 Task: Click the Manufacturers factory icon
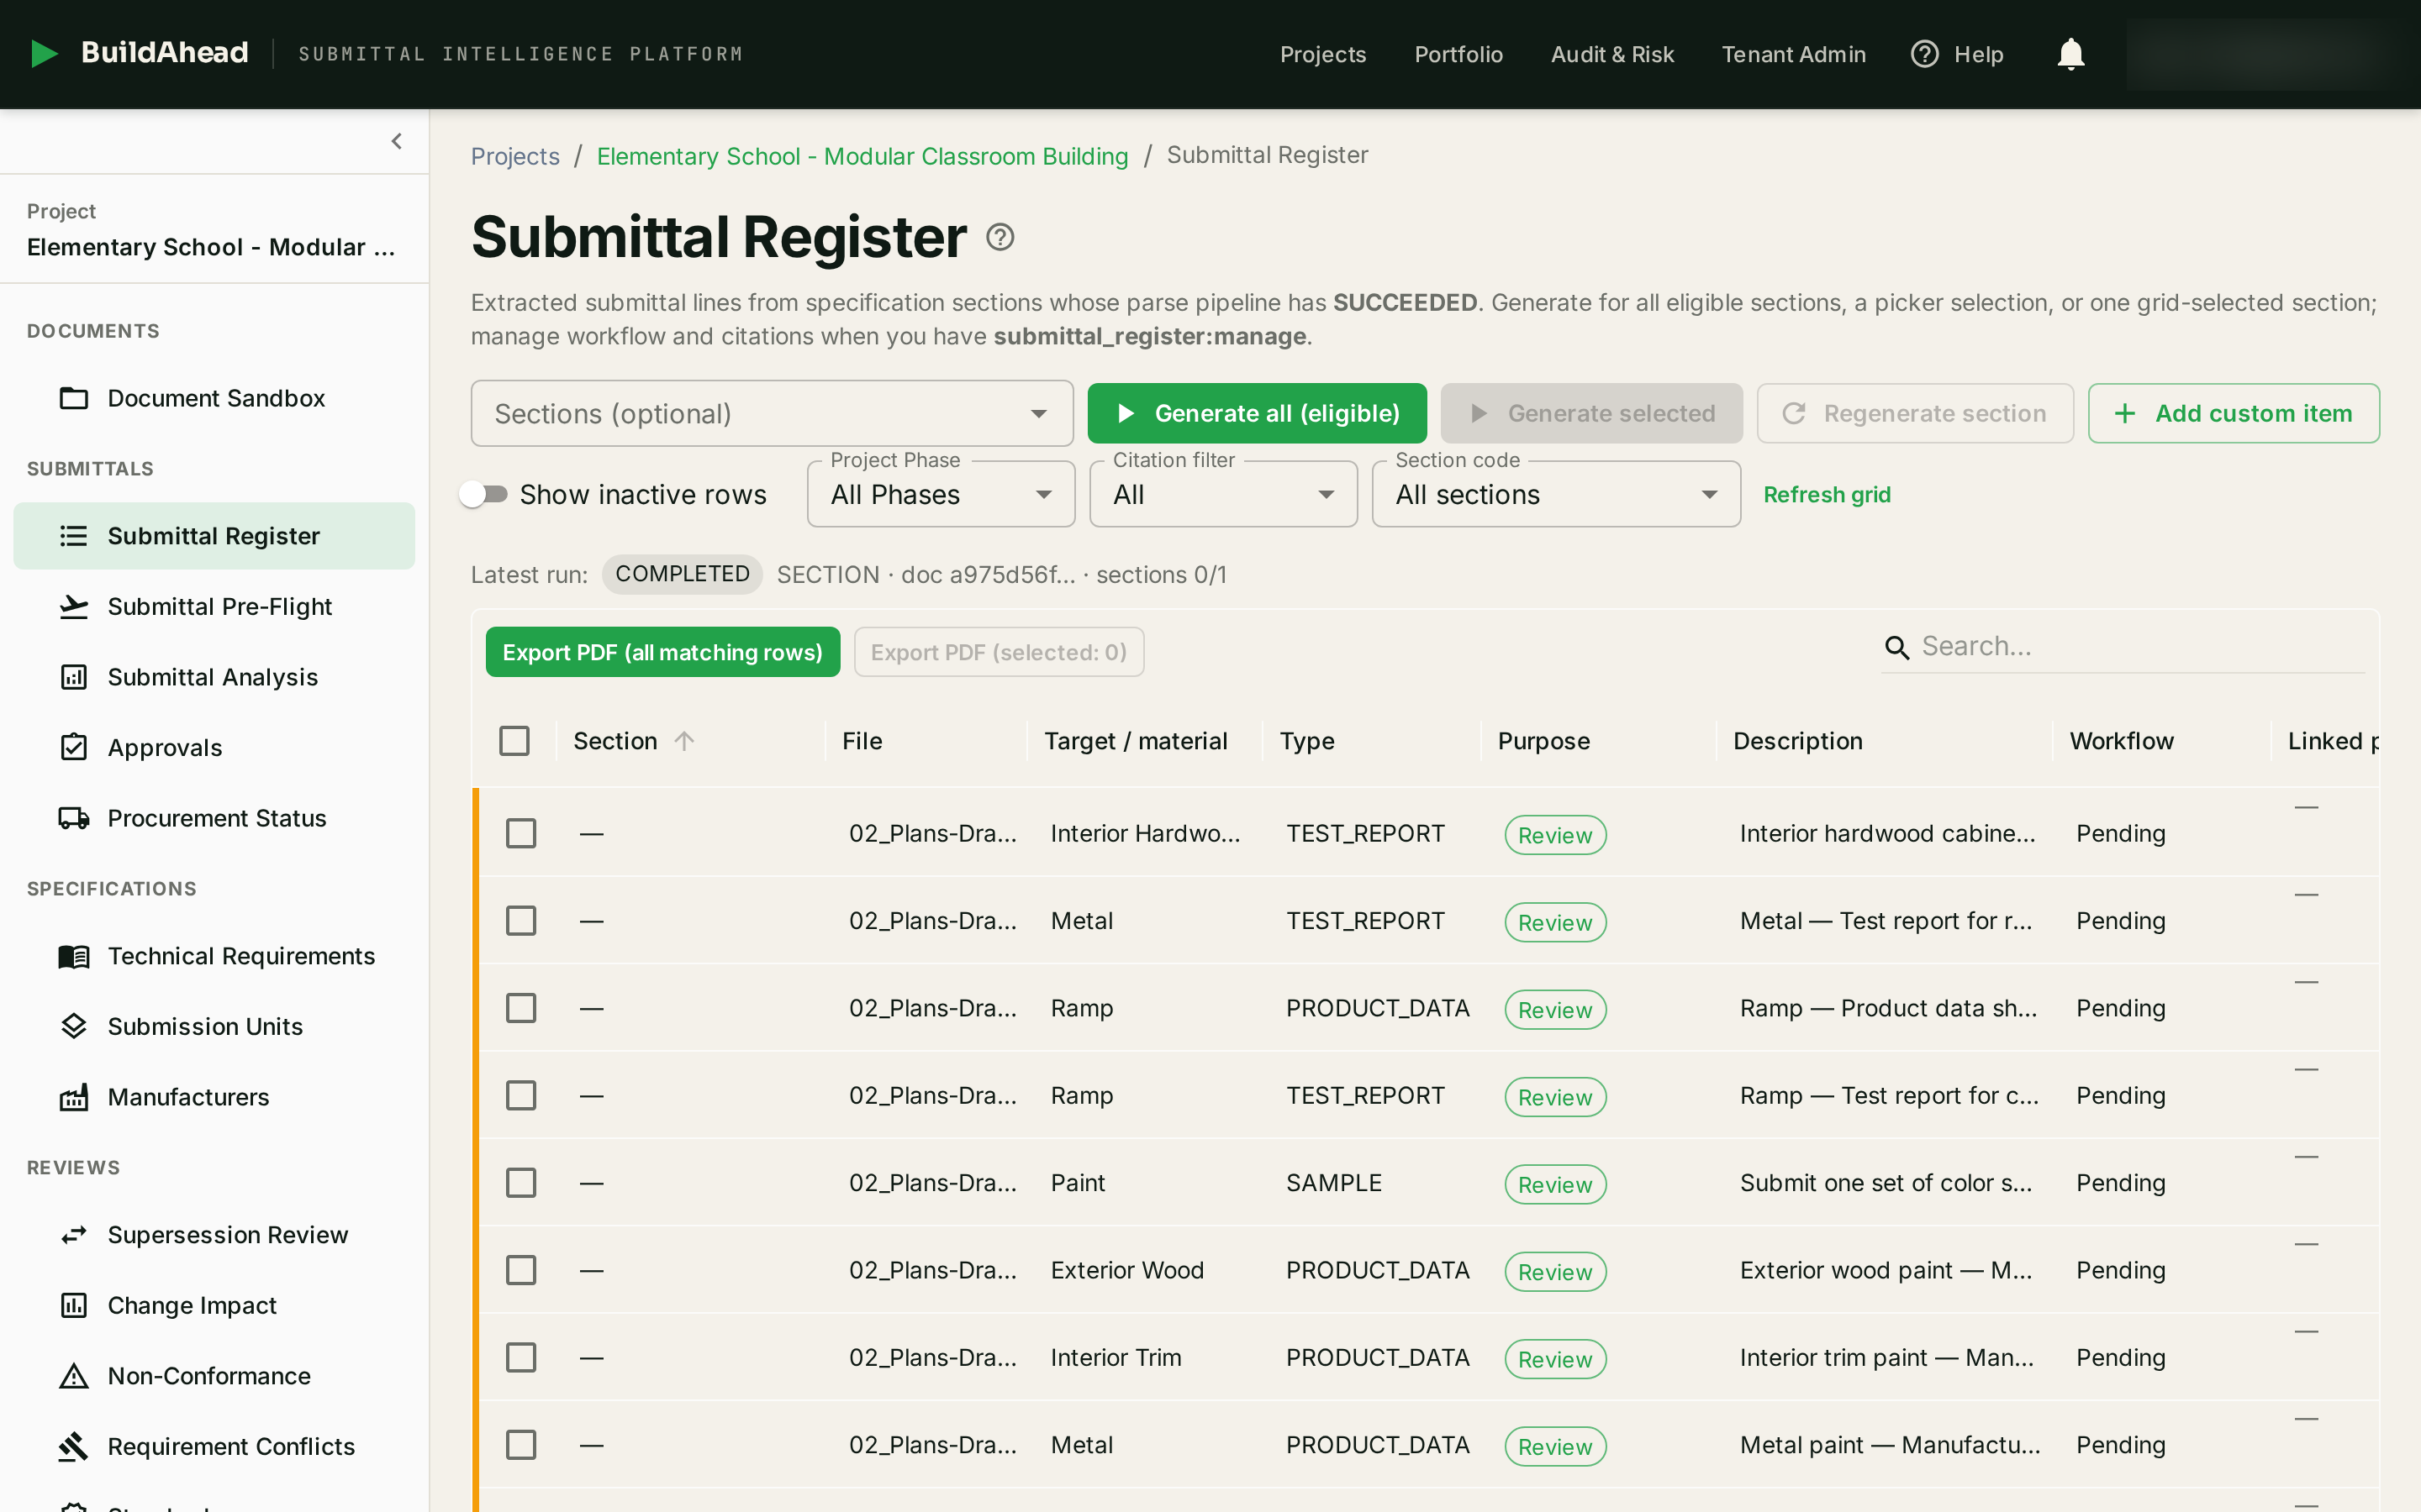coord(74,1097)
